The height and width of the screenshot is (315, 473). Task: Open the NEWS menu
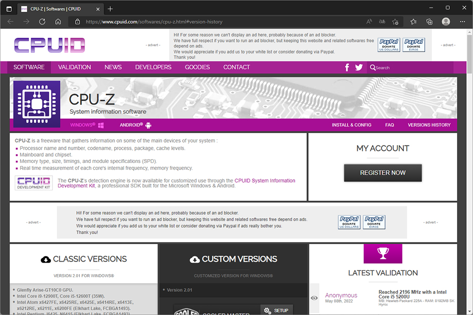click(113, 67)
